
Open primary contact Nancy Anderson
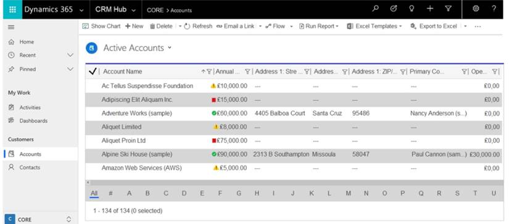pos(439,114)
